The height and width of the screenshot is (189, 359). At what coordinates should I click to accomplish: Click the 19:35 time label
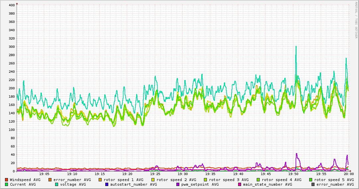(211, 174)
